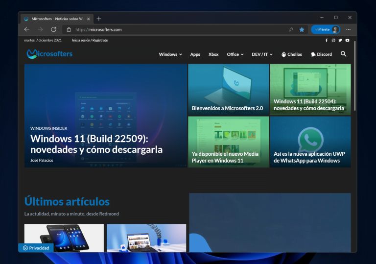
Task: Click the lock icon in address bar
Action: [x=69, y=29]
